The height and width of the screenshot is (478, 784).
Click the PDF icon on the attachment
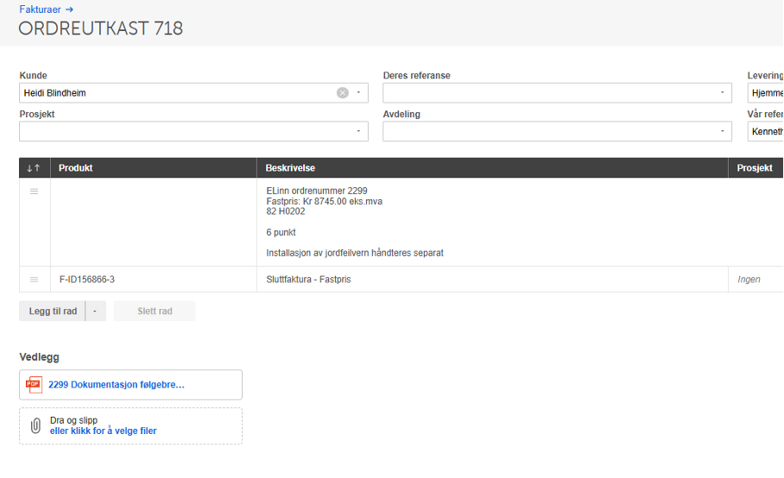click(34, 385)
